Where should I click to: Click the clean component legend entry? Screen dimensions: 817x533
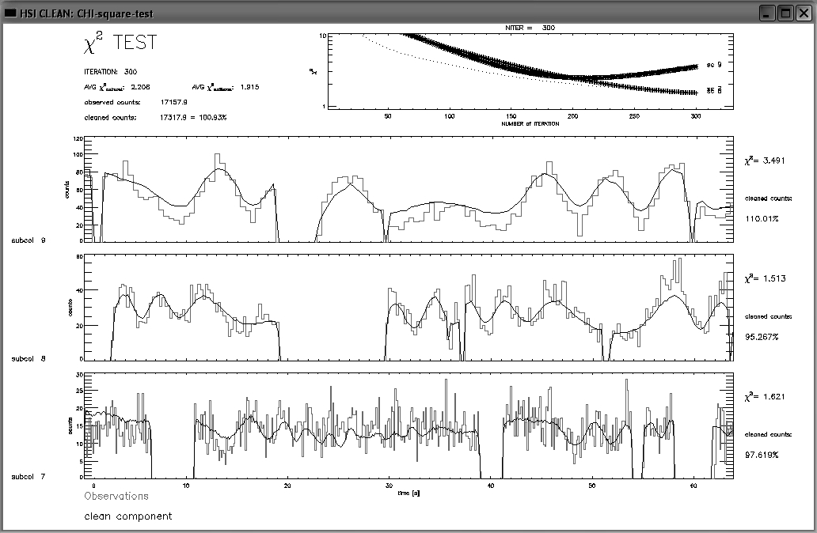[x=127, y=516]
